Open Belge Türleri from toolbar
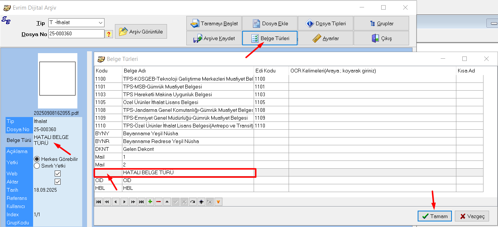Screen dimensions: 498x227 [x=270, y=38]
